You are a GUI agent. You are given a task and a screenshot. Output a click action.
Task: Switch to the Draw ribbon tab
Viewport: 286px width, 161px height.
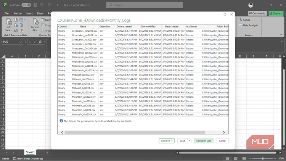(40, 13)
